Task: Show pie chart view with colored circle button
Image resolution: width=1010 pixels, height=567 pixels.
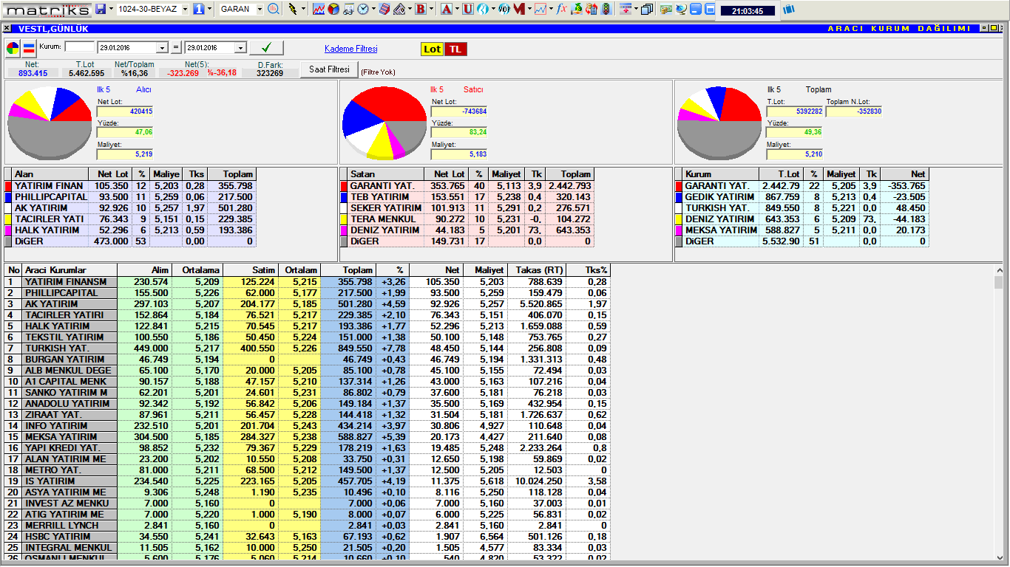Action: click(x=13, y=49)
